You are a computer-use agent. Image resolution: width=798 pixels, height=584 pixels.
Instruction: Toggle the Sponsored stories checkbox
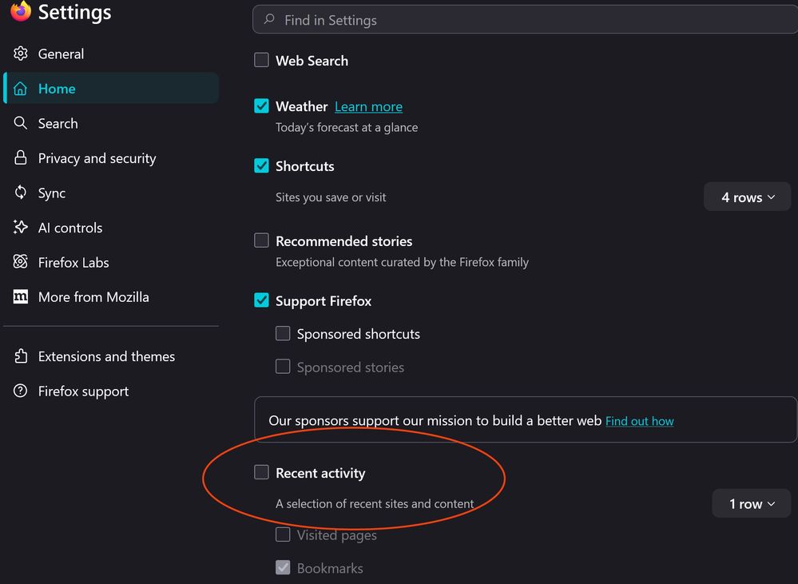(x=283, y=367)
